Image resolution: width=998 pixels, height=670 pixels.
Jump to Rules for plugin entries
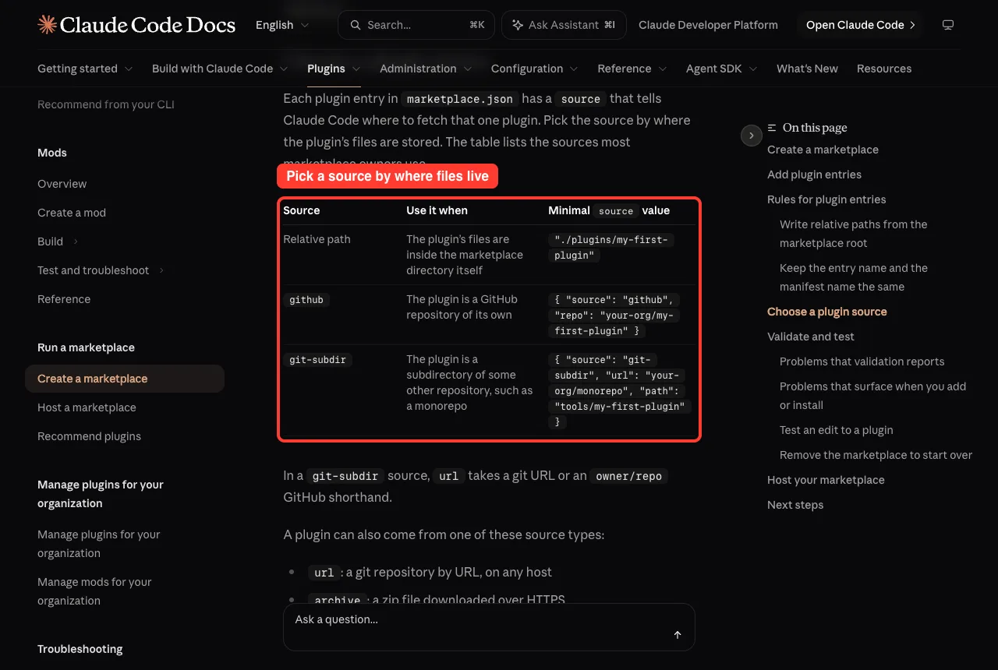[826, 199]
